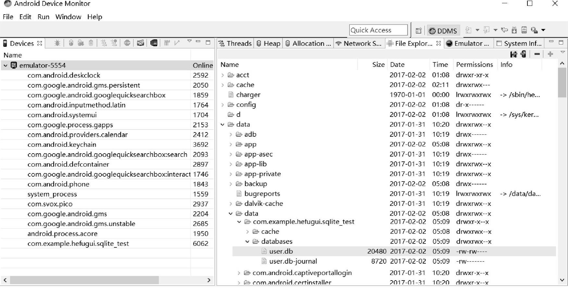Delete selection with the minus icon
The height and width of the screenshot is (288, 568).
pos(537,54)
